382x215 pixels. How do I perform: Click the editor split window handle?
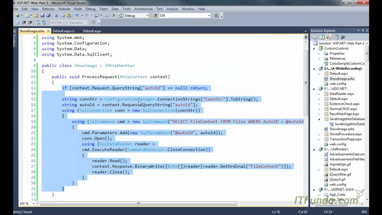click(x=306, y=37)
